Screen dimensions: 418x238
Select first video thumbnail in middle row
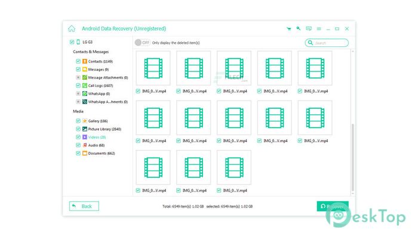pos(153,118)
